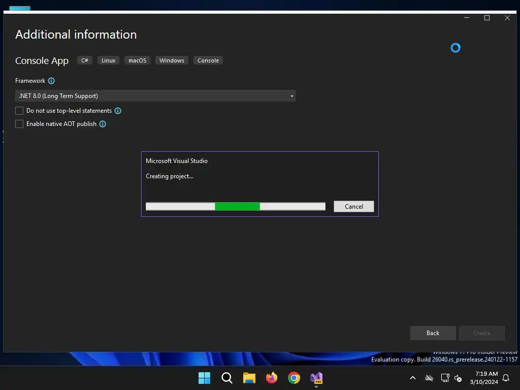Minimize the Visual Studio dialog window
520x390 pixels.
[x=467, y=18]
